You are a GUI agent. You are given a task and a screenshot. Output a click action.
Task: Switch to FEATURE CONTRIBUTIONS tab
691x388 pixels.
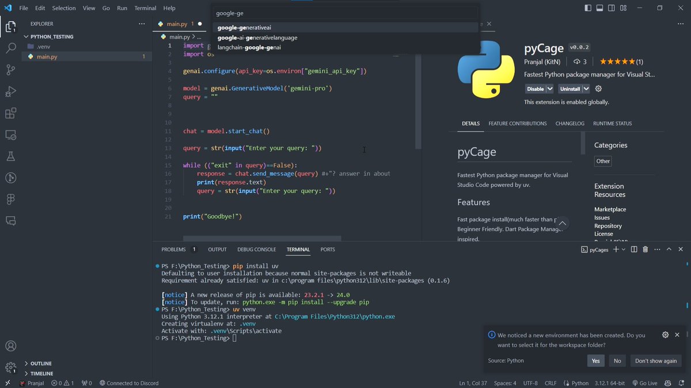pos(518,124)
